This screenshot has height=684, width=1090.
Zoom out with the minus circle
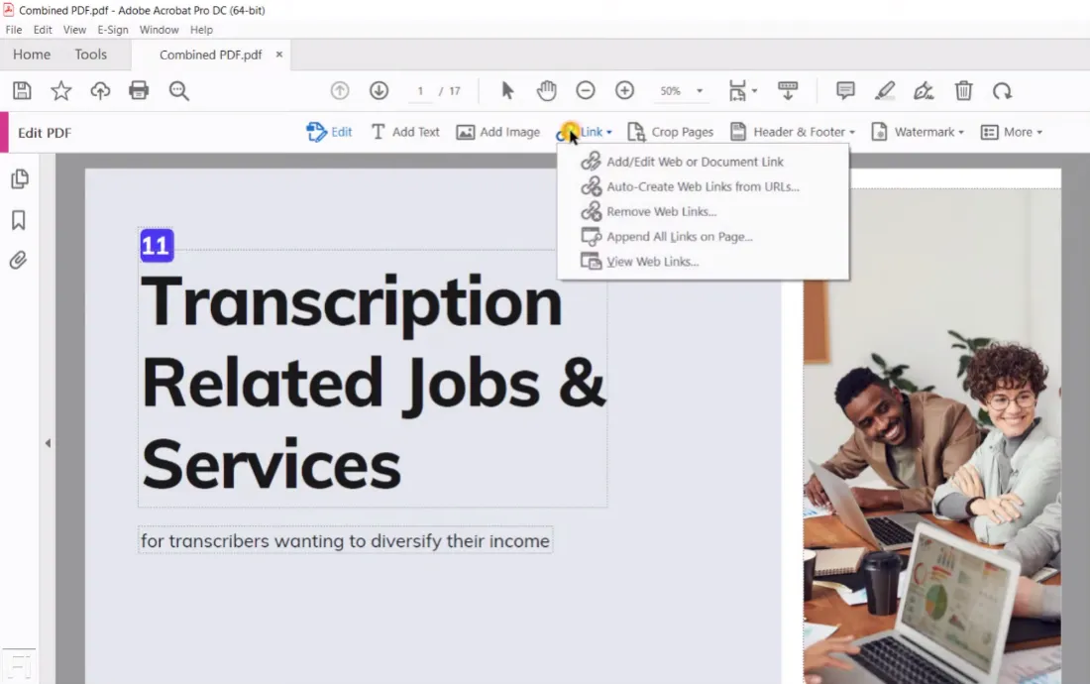click(x=586, y=90)
